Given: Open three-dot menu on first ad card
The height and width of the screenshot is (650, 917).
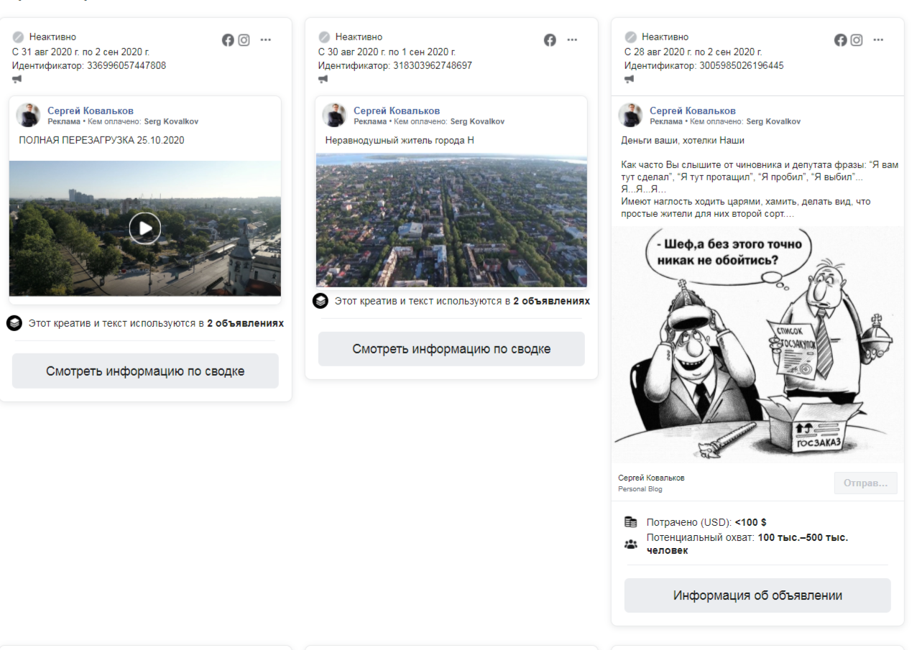Looking at the screenshot, I should [266, 40].
